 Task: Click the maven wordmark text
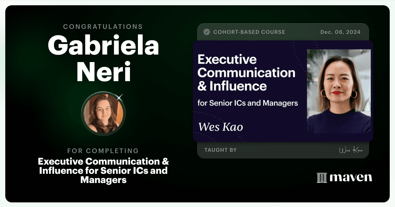351,178
